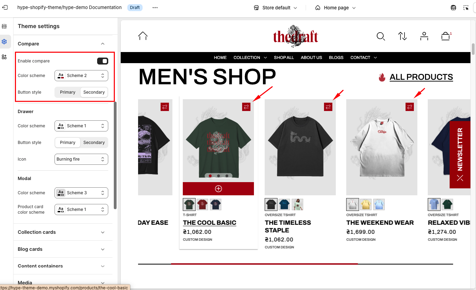Select the red swatch for The Cool Basic
The image size is (476, 290).
click(202, 205)
